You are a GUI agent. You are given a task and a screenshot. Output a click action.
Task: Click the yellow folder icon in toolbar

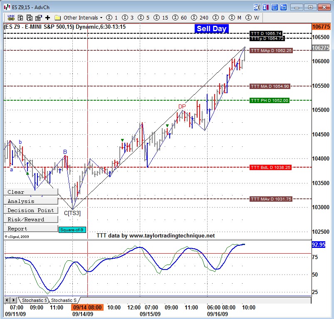[57, 17]
